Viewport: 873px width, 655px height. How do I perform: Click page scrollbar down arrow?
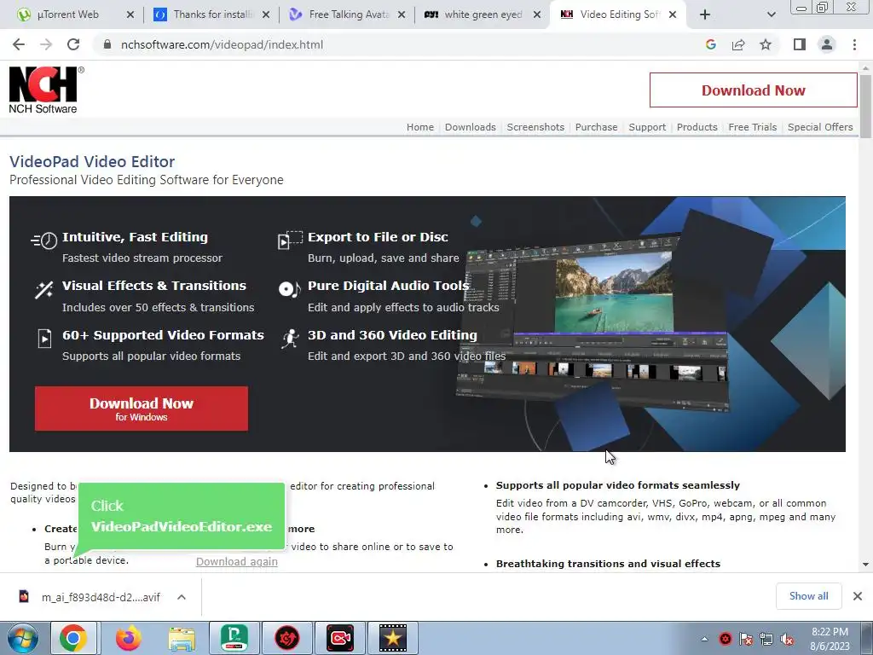865,565
